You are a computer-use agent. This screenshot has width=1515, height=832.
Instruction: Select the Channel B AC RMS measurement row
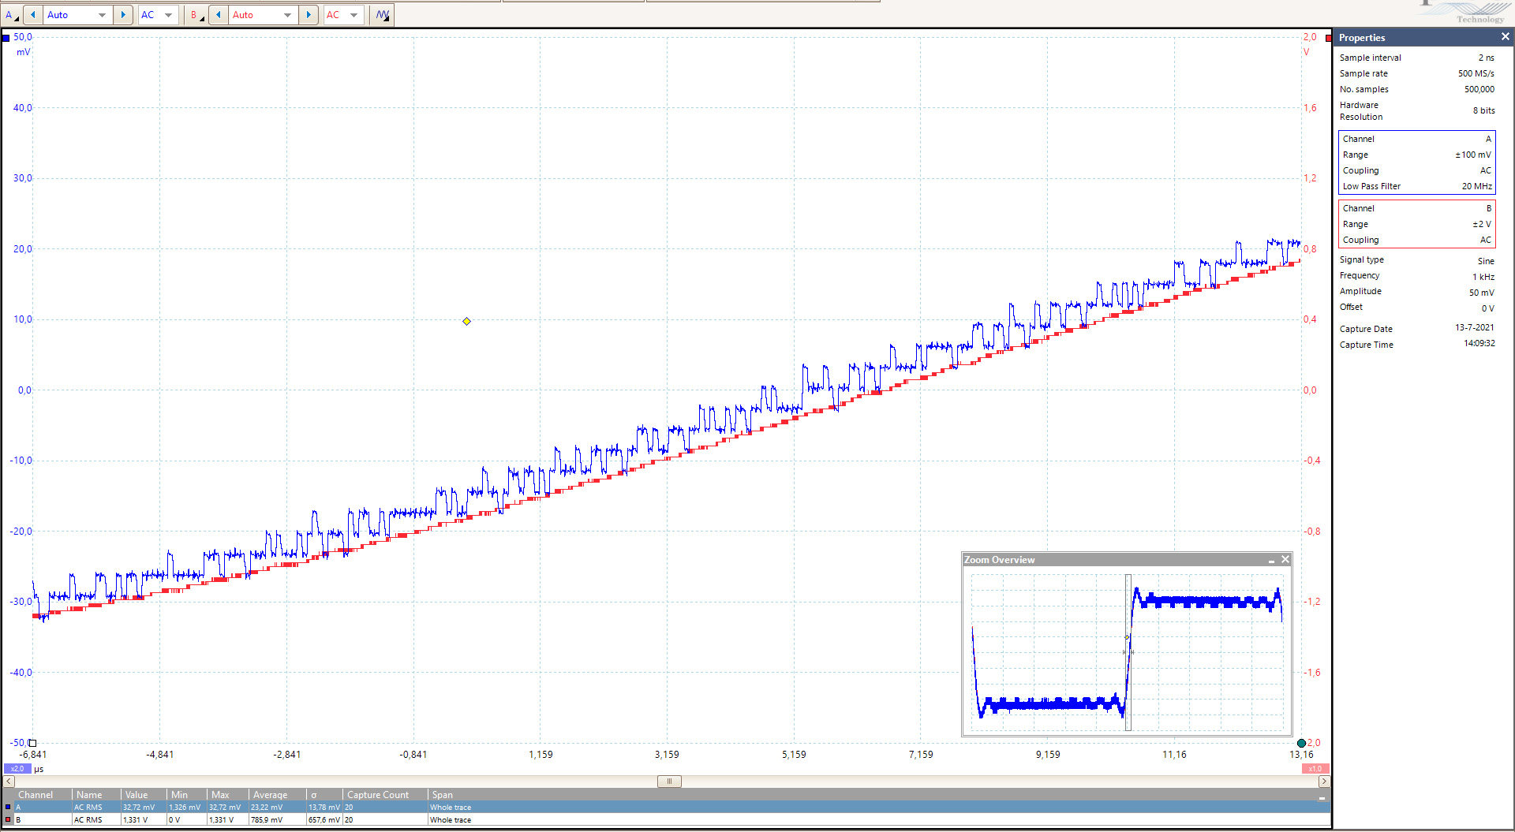(667, 820)
